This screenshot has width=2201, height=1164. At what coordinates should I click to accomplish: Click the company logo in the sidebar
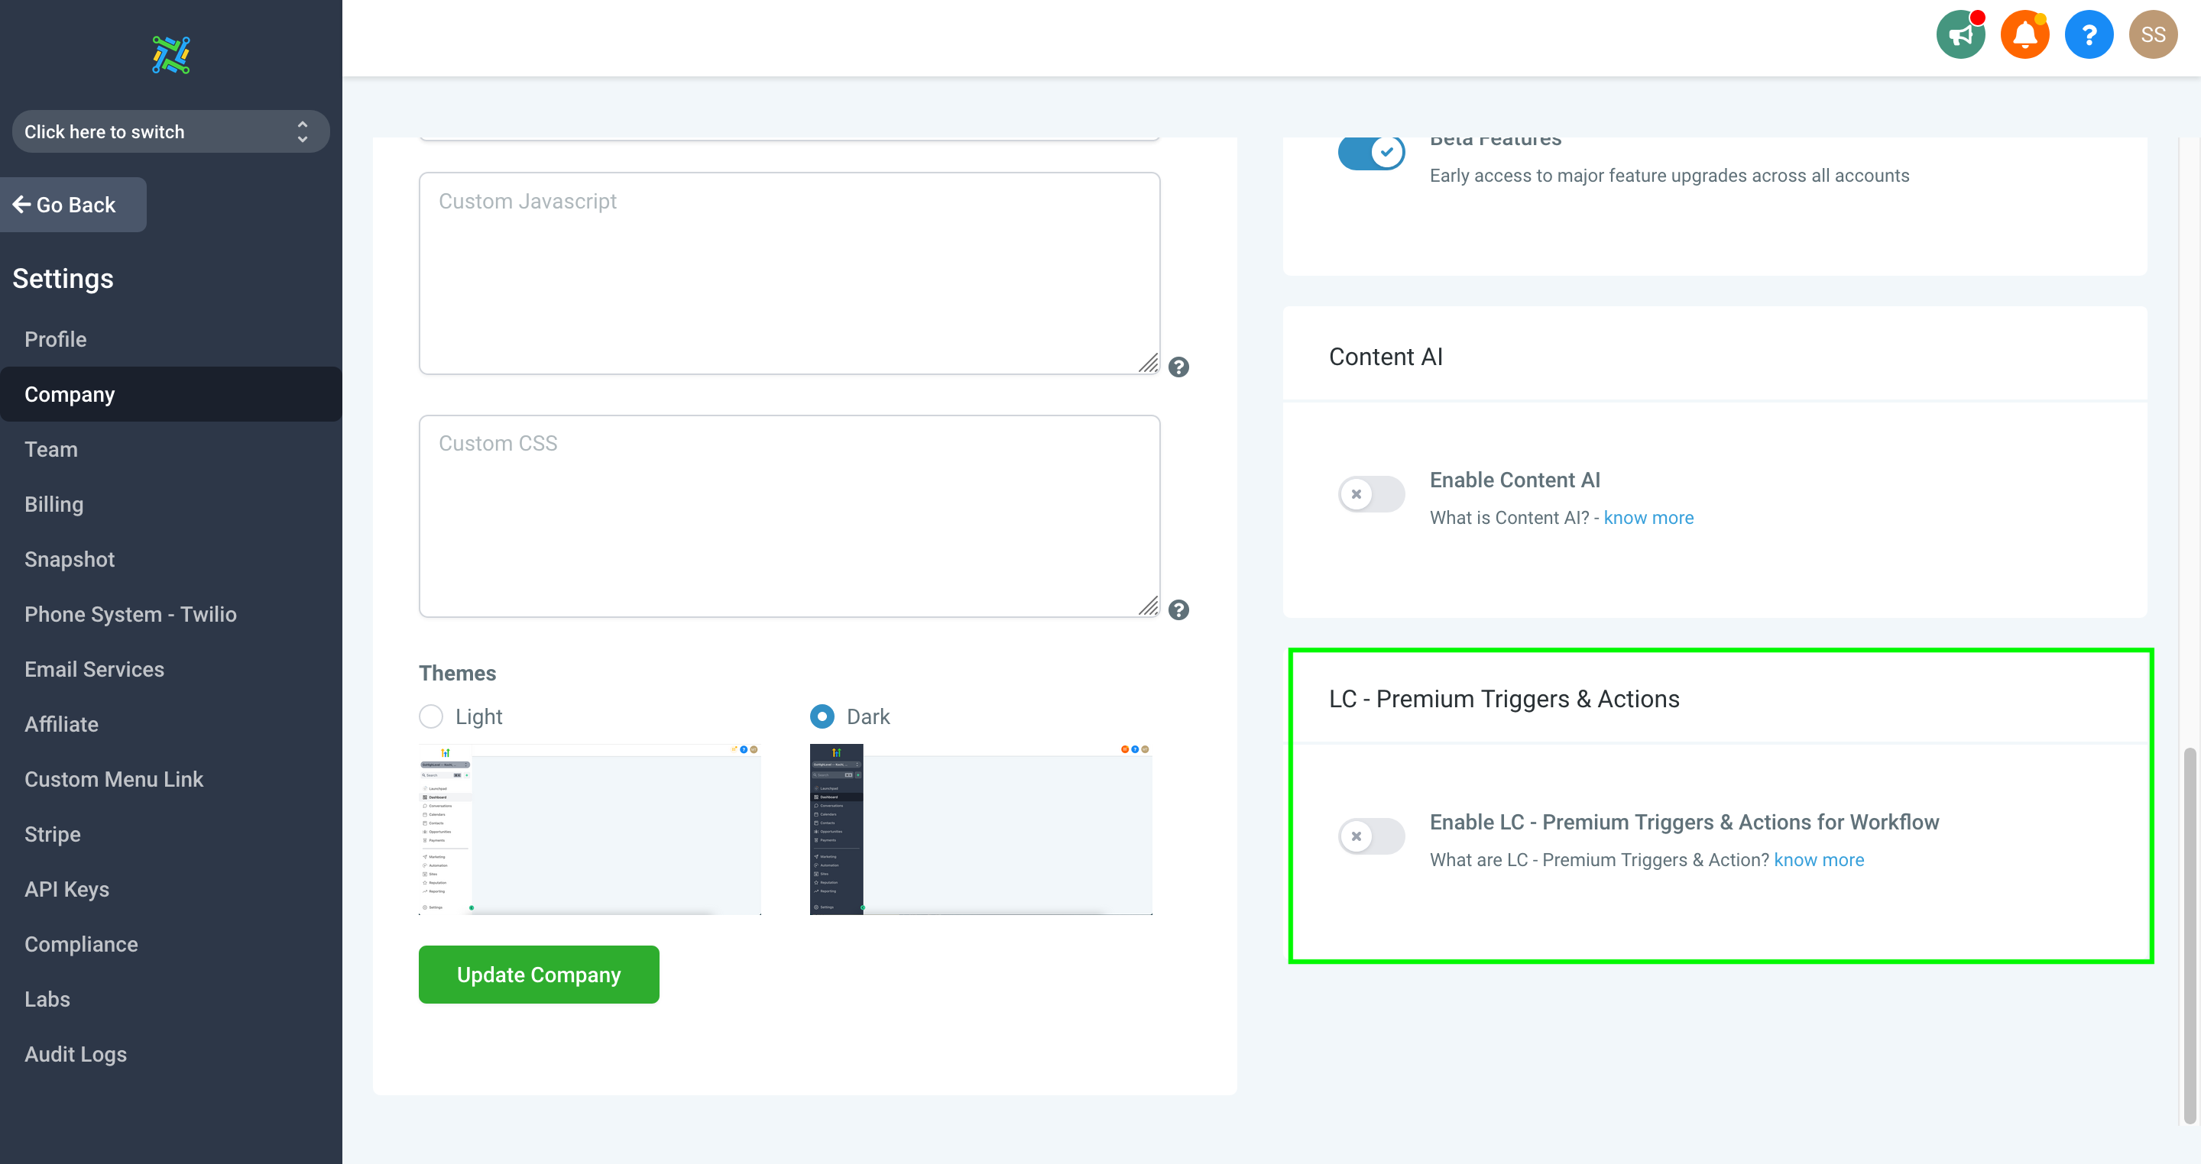[170, 55]
